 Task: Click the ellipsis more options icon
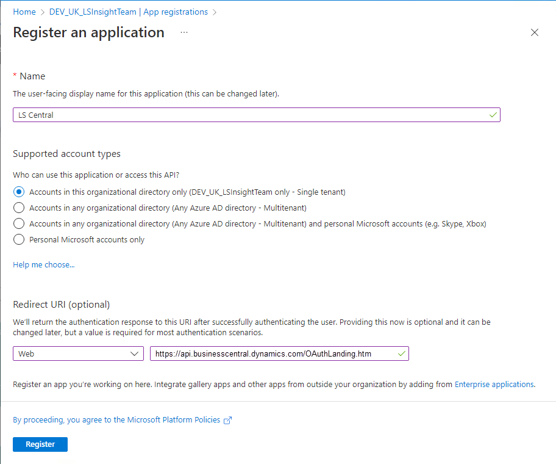pyautogui.click(x=184, y=32)
